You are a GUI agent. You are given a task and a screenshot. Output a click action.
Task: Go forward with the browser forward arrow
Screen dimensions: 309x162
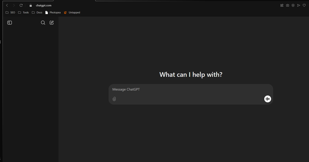click(14, 5)
